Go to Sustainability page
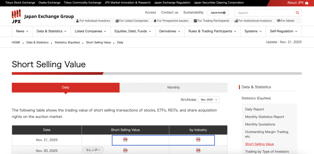Screen dimensions: 314x154 point(193,13)
